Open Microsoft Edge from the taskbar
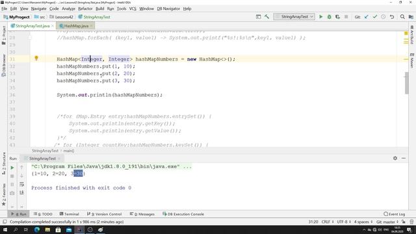Image resolution: width=416 pixels, height=234 pixels. pyautogui.click(x=37, y=229)
